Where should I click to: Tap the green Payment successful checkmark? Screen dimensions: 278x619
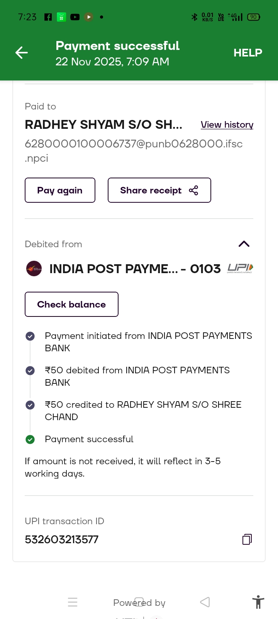pos(30,439)
